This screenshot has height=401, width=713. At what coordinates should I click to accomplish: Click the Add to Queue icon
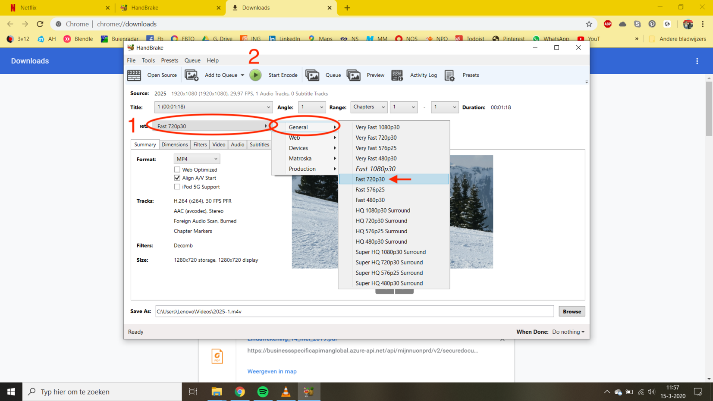[192, 75]
